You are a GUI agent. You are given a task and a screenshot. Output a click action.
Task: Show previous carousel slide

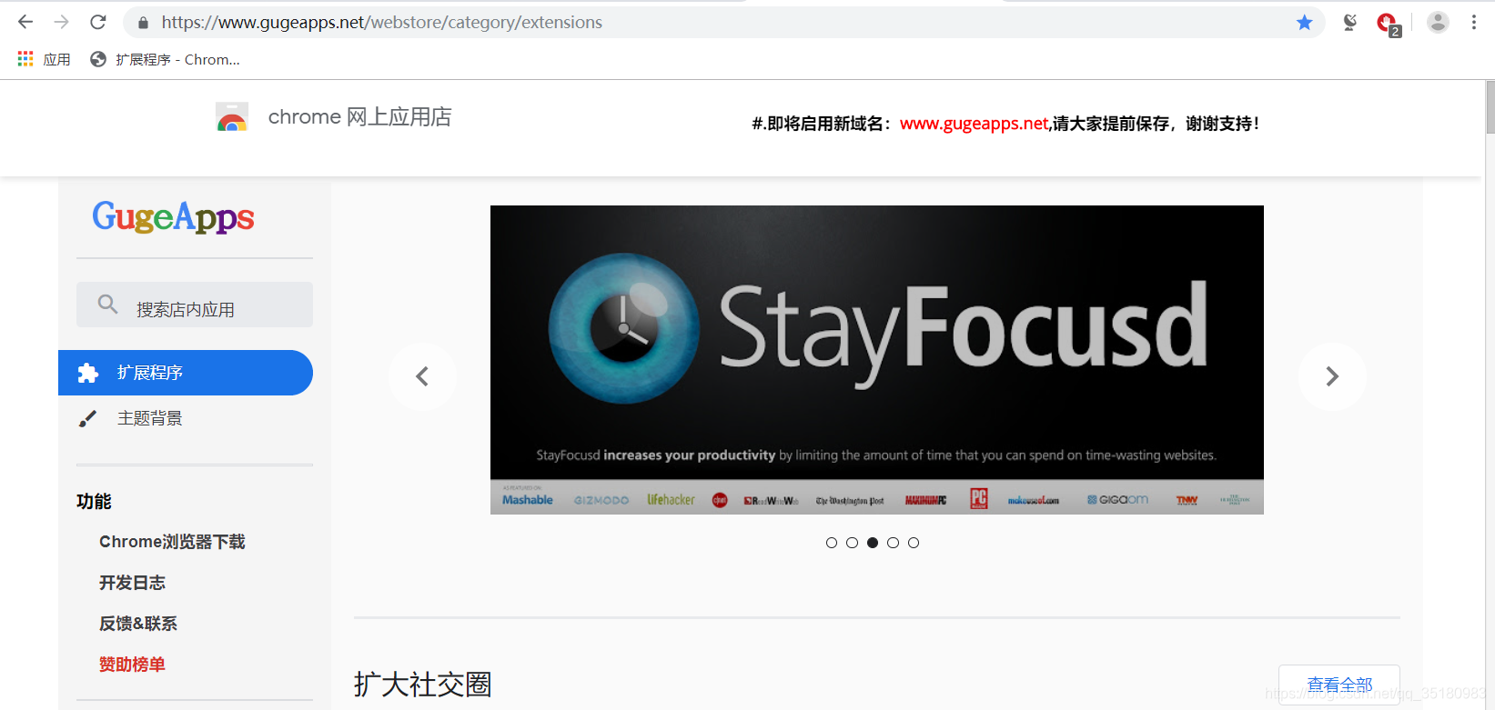422,376
